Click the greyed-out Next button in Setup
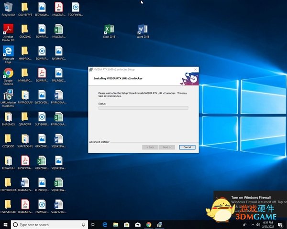 pyautogui.click(x=167, y=147)
